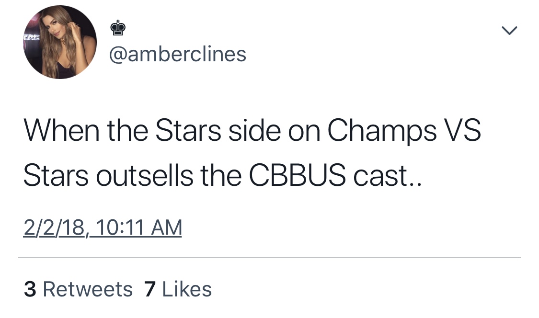Click the crown emoji display name

[118, 28]
